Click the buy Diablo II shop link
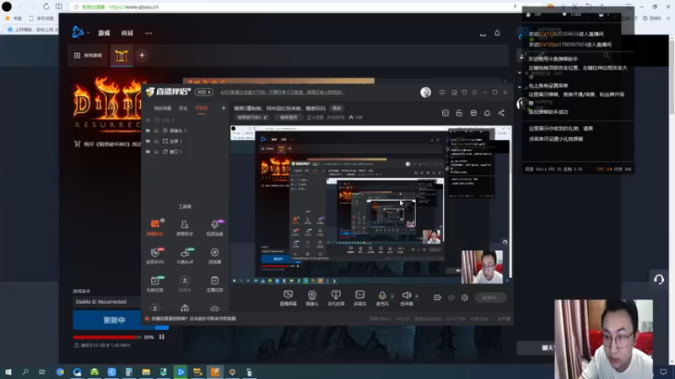 coord(108,144)
